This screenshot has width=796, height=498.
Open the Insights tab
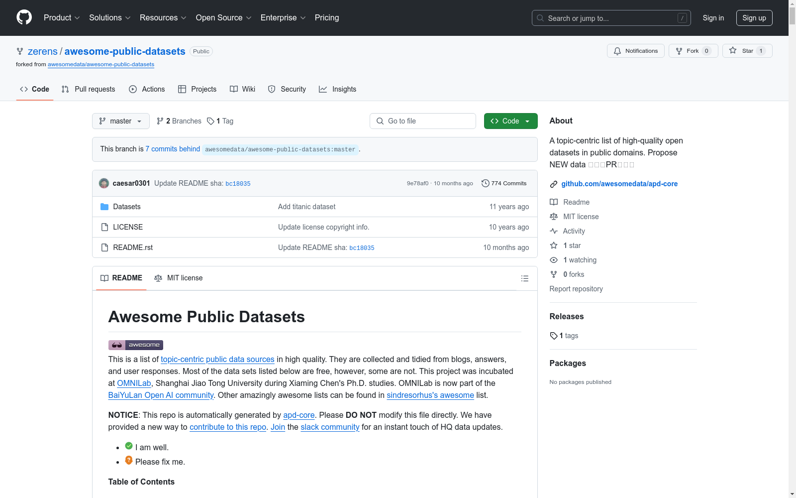click(x=338, y=89)
